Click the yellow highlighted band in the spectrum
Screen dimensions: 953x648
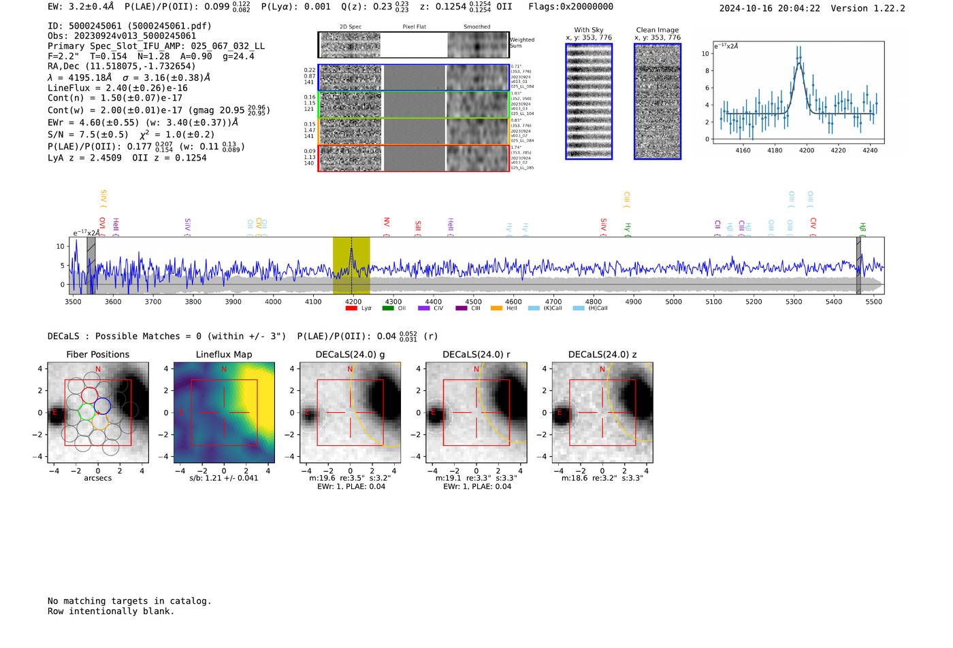(351, 265)
